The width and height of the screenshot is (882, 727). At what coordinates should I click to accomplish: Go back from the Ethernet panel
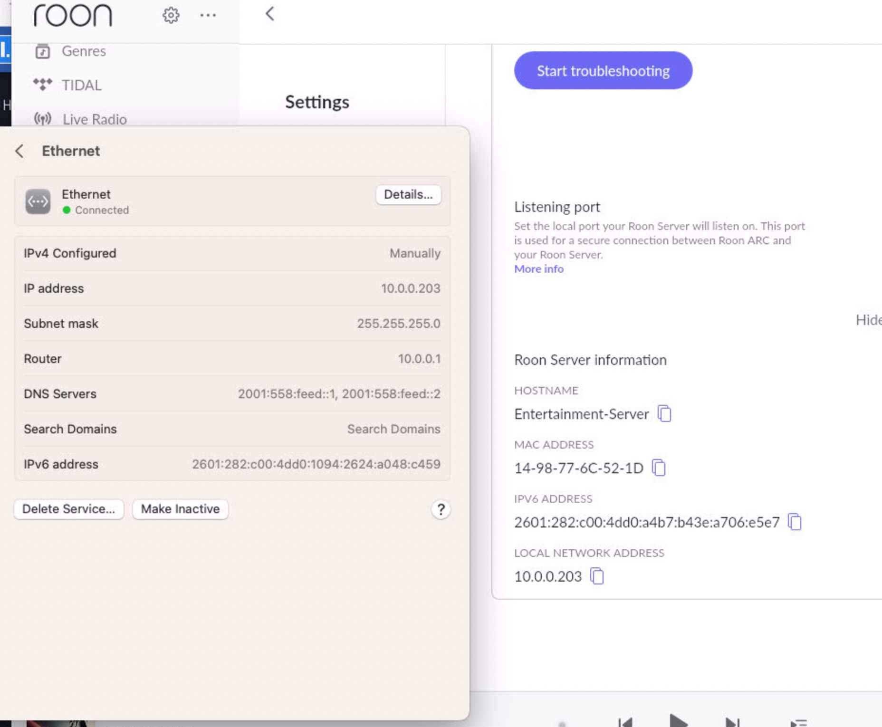[19, 151]
